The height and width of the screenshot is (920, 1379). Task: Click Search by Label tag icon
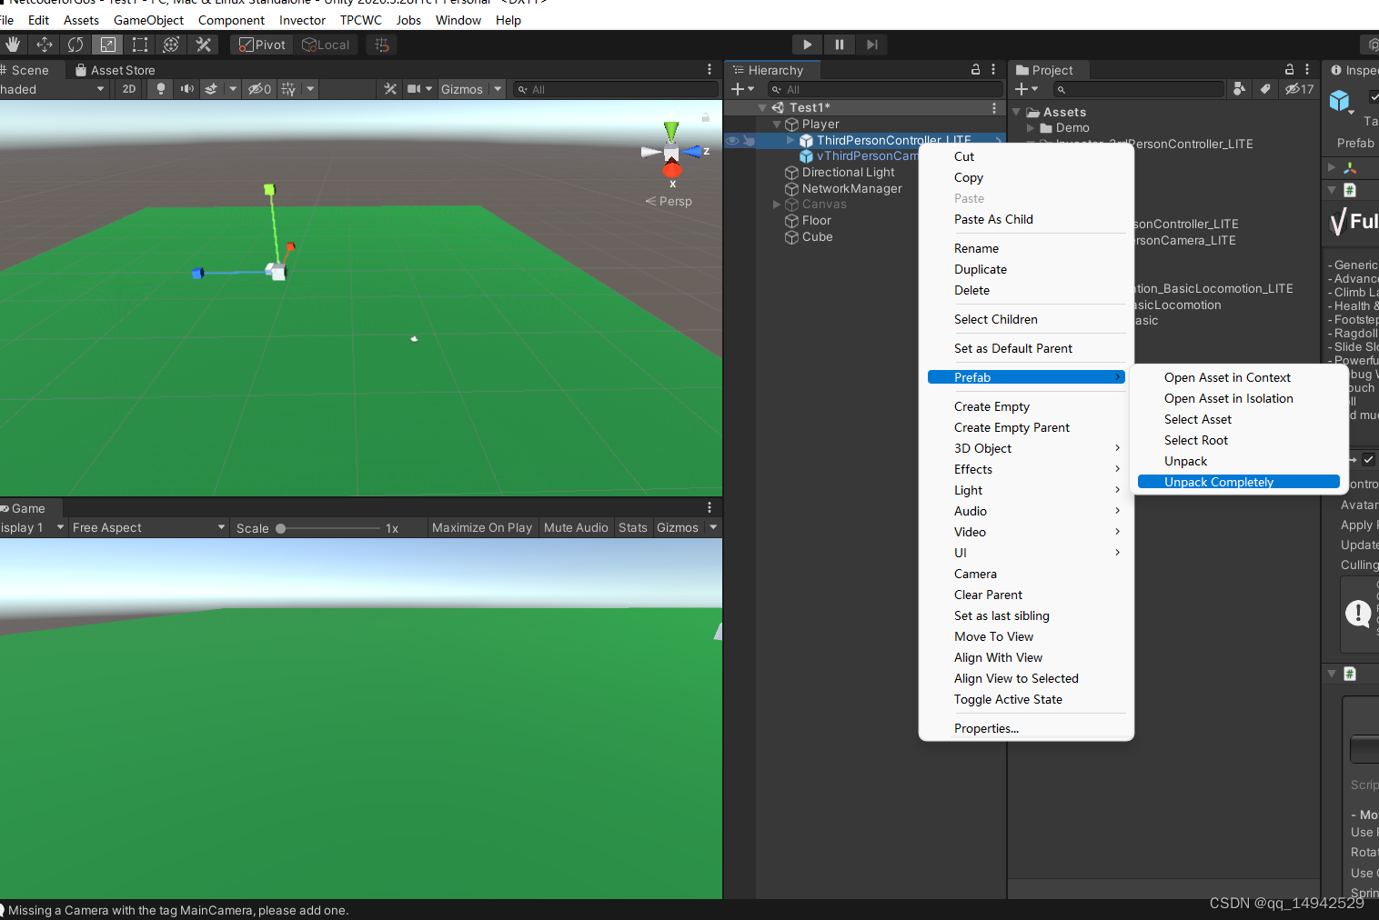[x=1265, y=89]
